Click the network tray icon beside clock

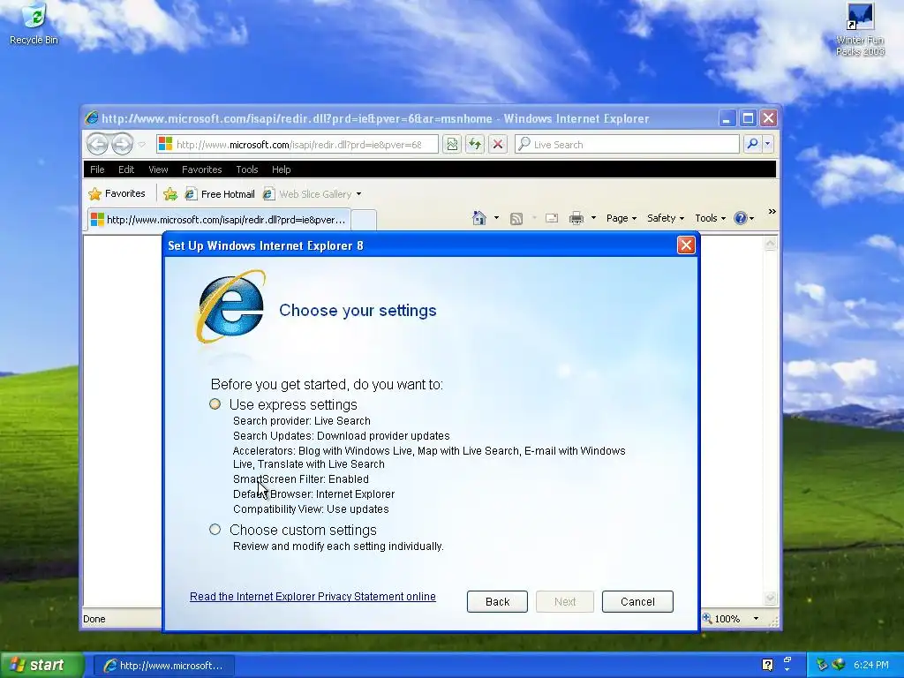click(839, 665)
